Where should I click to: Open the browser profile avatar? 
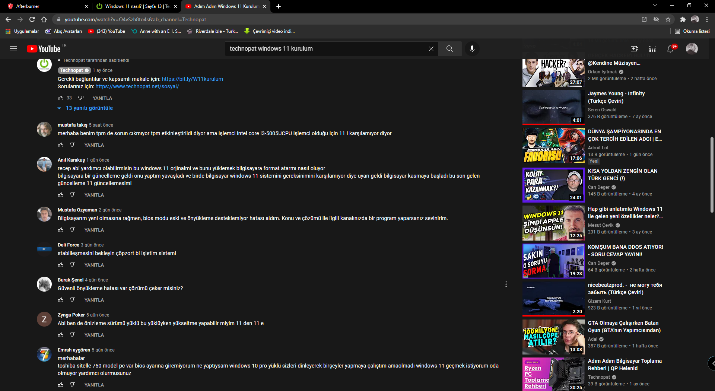tap(695, 19)
